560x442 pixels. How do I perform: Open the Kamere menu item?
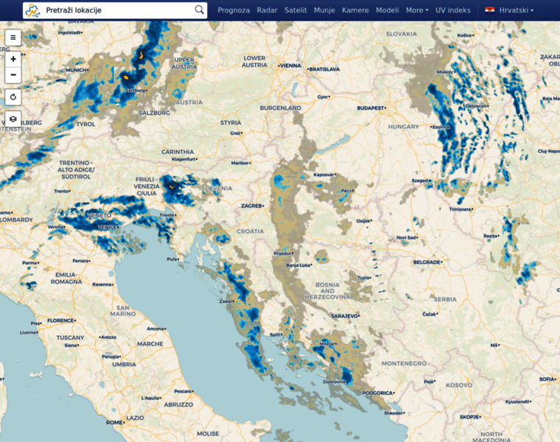(355, 10)
